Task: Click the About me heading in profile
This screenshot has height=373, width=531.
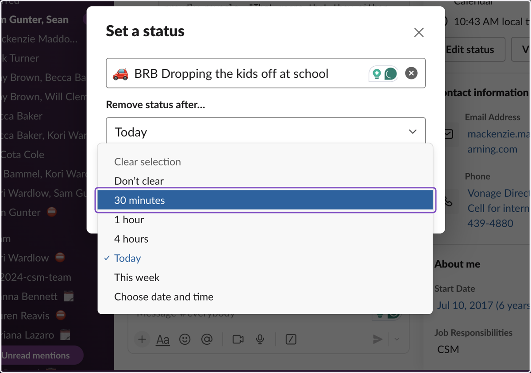Action: click(x=457, y=264)
